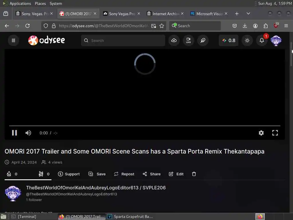The width and height of the screenshot is (293, 220).
Task: Close the (1) OMORI 2017 tab
Action: [x=95, y=13]
